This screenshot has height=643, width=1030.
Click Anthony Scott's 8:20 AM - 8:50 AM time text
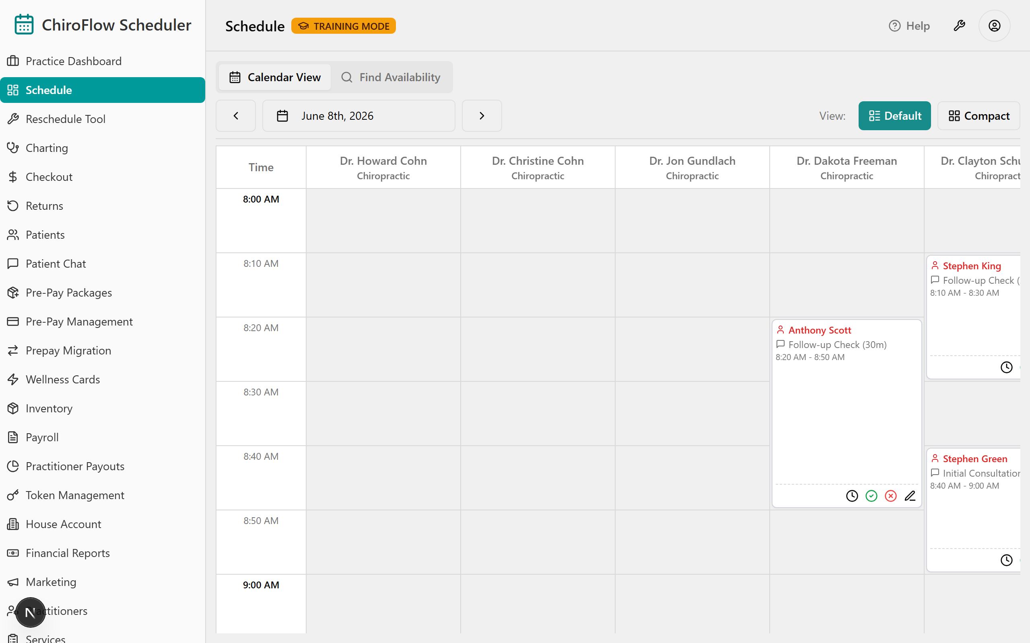click(x=810, y=357)
